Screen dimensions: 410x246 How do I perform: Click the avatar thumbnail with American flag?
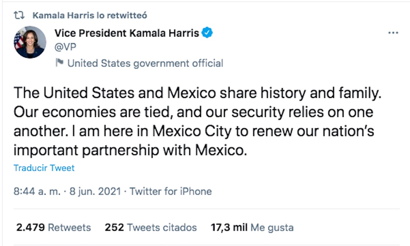pos(30,41)
